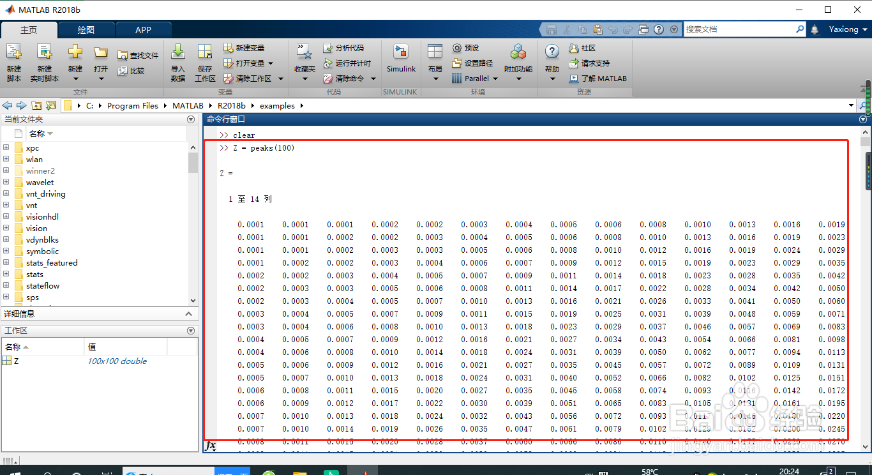Viewport: 872px width, 475px height.
Task: Click the undo arrow in quick access toolbar
Action: (613, 29)
